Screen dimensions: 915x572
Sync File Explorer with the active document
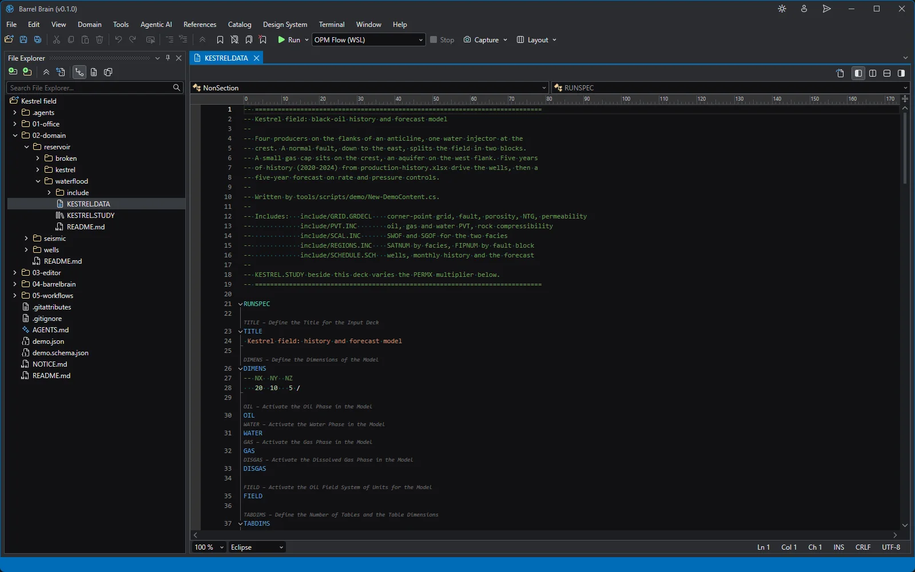[x=61, y=72]
